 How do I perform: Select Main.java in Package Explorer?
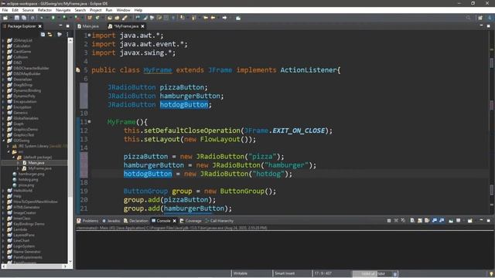point(36,163)
